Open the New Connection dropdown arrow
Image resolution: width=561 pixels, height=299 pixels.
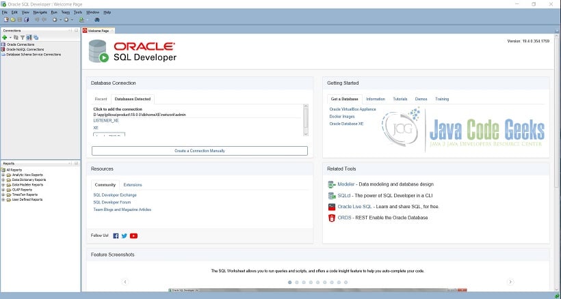coord(10,38)
